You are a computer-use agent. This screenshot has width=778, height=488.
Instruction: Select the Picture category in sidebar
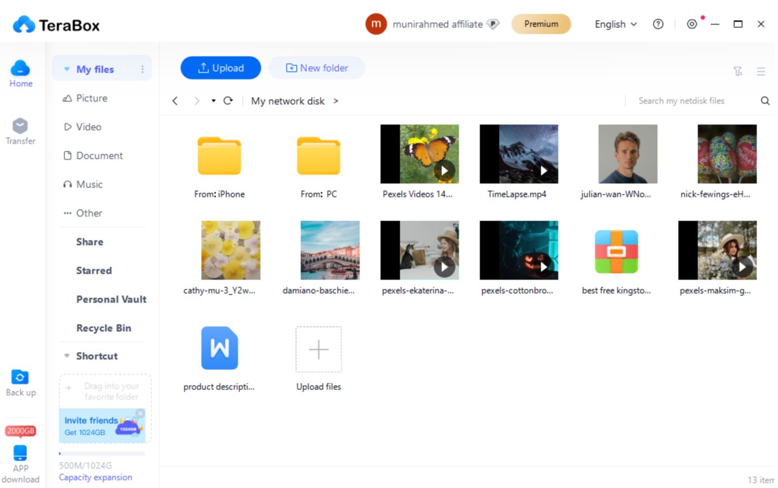(x=91, y=98)
